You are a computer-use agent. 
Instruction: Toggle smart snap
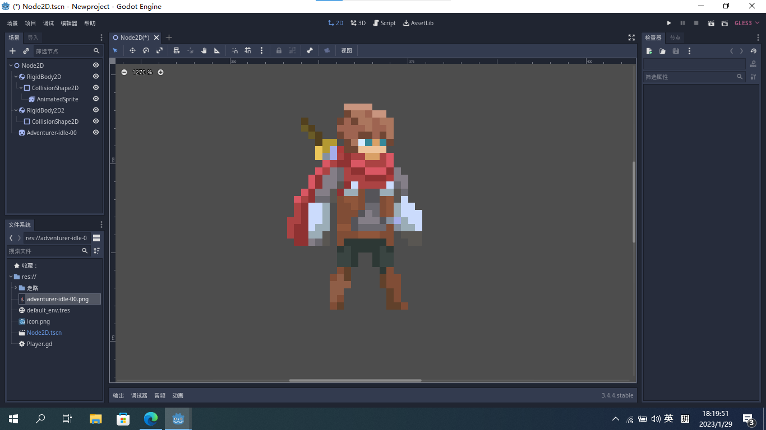pos(234,50)
